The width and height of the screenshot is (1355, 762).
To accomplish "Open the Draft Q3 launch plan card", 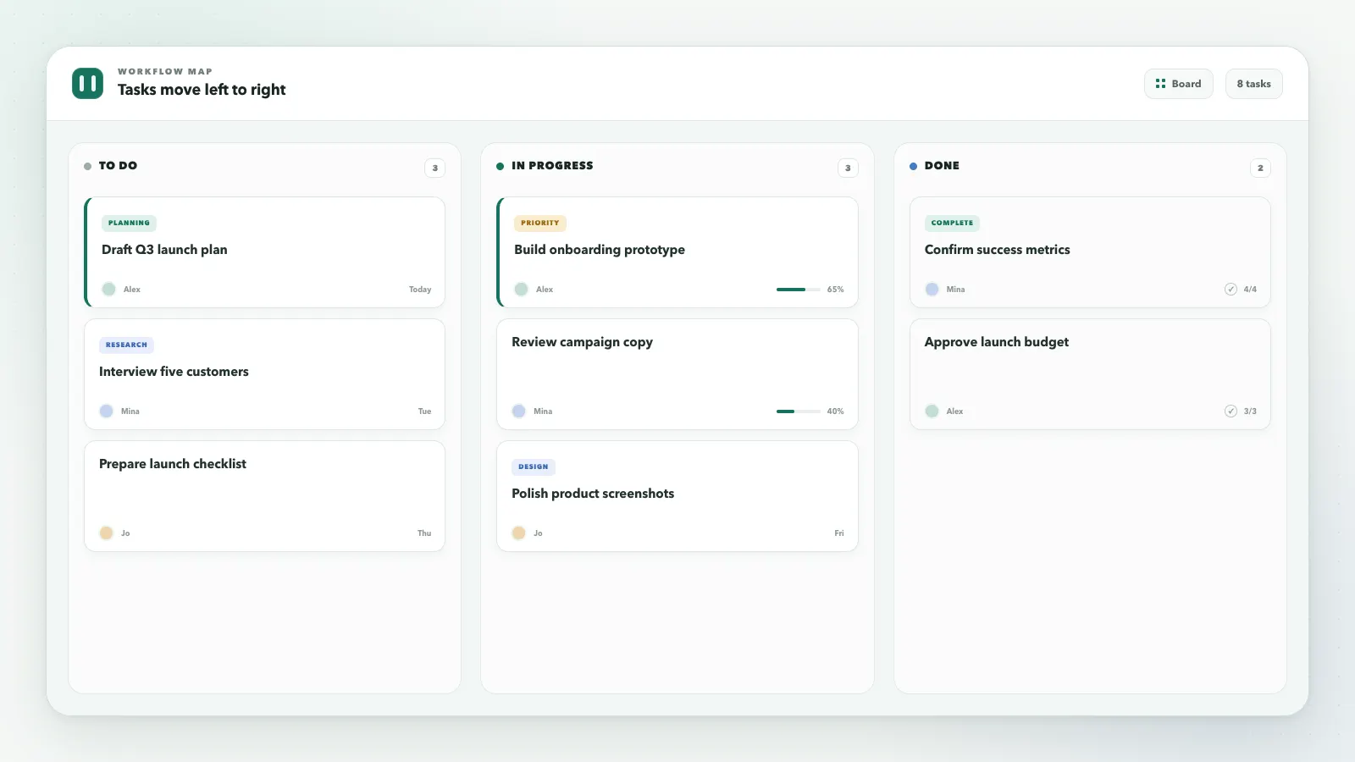I will (264, 252).
